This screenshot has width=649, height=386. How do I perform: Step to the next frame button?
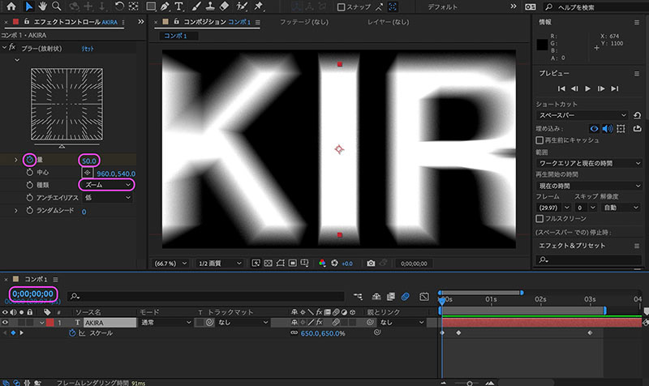[601, 88]
